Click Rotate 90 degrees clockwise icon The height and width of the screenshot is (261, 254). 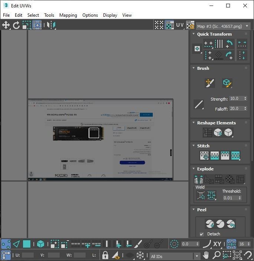(x=230, y=55)
